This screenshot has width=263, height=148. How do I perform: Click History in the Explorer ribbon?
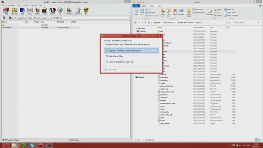click(x=218, y=16)
